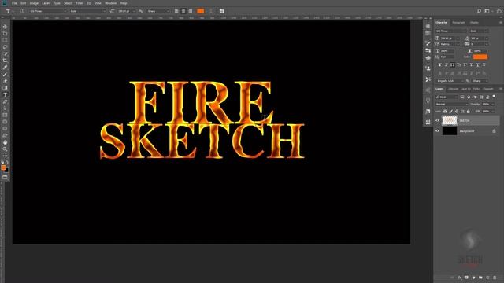Viewport: 504px width, 283px height.
Task: Click the layer Opacity value field
Action: 486,105
